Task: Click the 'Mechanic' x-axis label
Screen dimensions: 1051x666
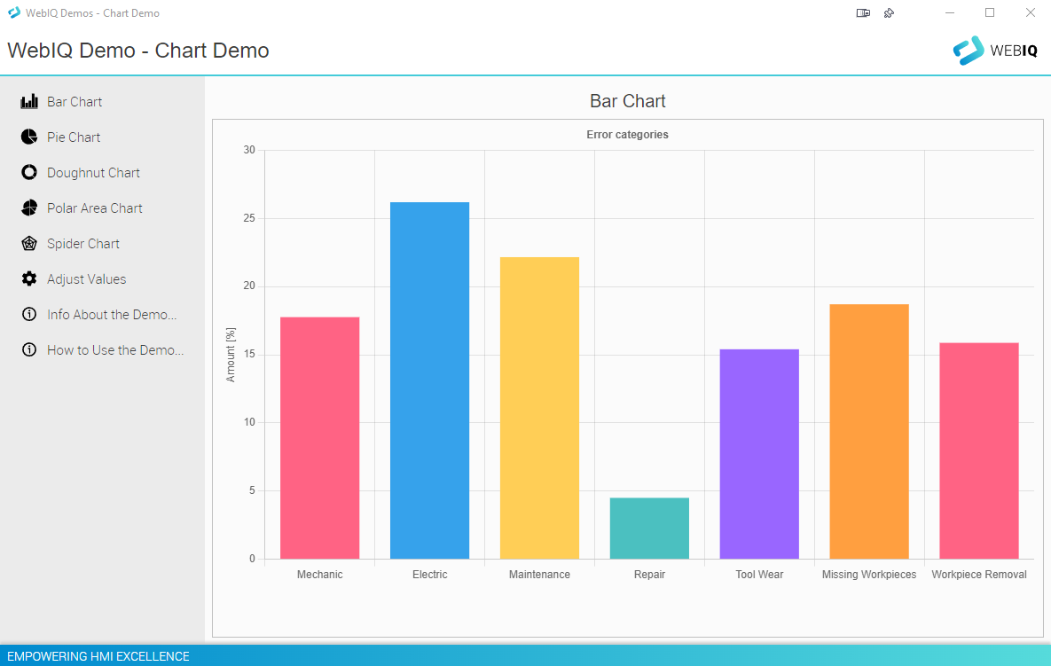Action: point(319,575)
